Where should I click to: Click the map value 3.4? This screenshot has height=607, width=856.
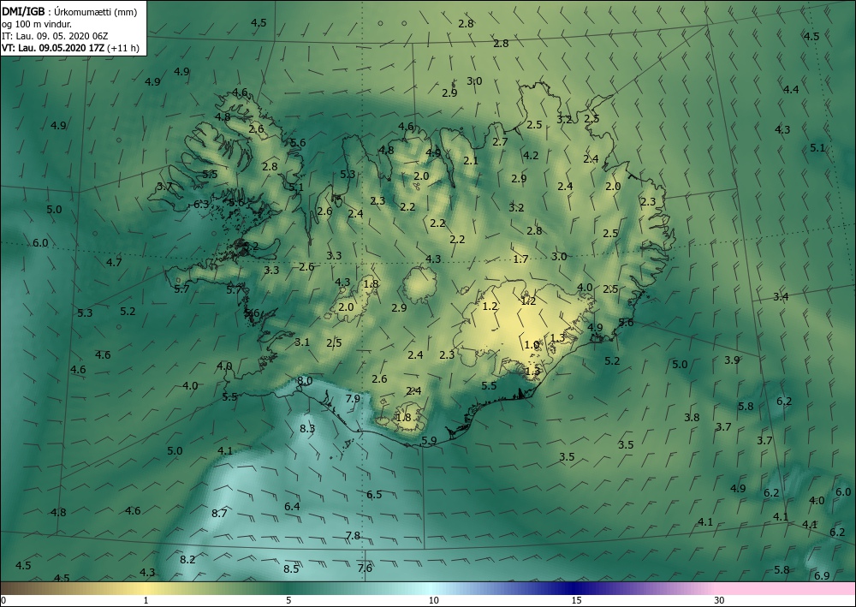tap(781, 297)
